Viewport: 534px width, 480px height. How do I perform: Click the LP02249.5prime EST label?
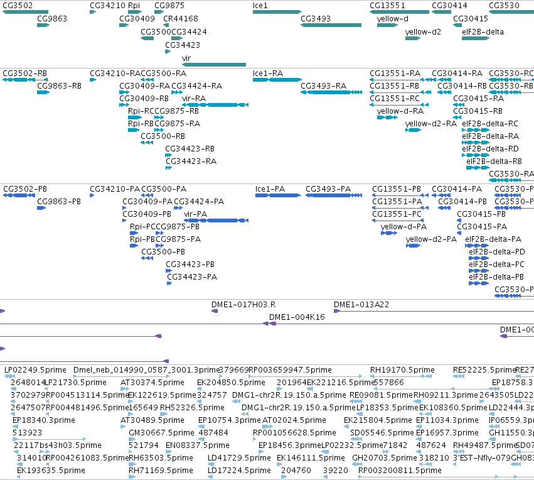pyautogui.click(x=35, y=370)
